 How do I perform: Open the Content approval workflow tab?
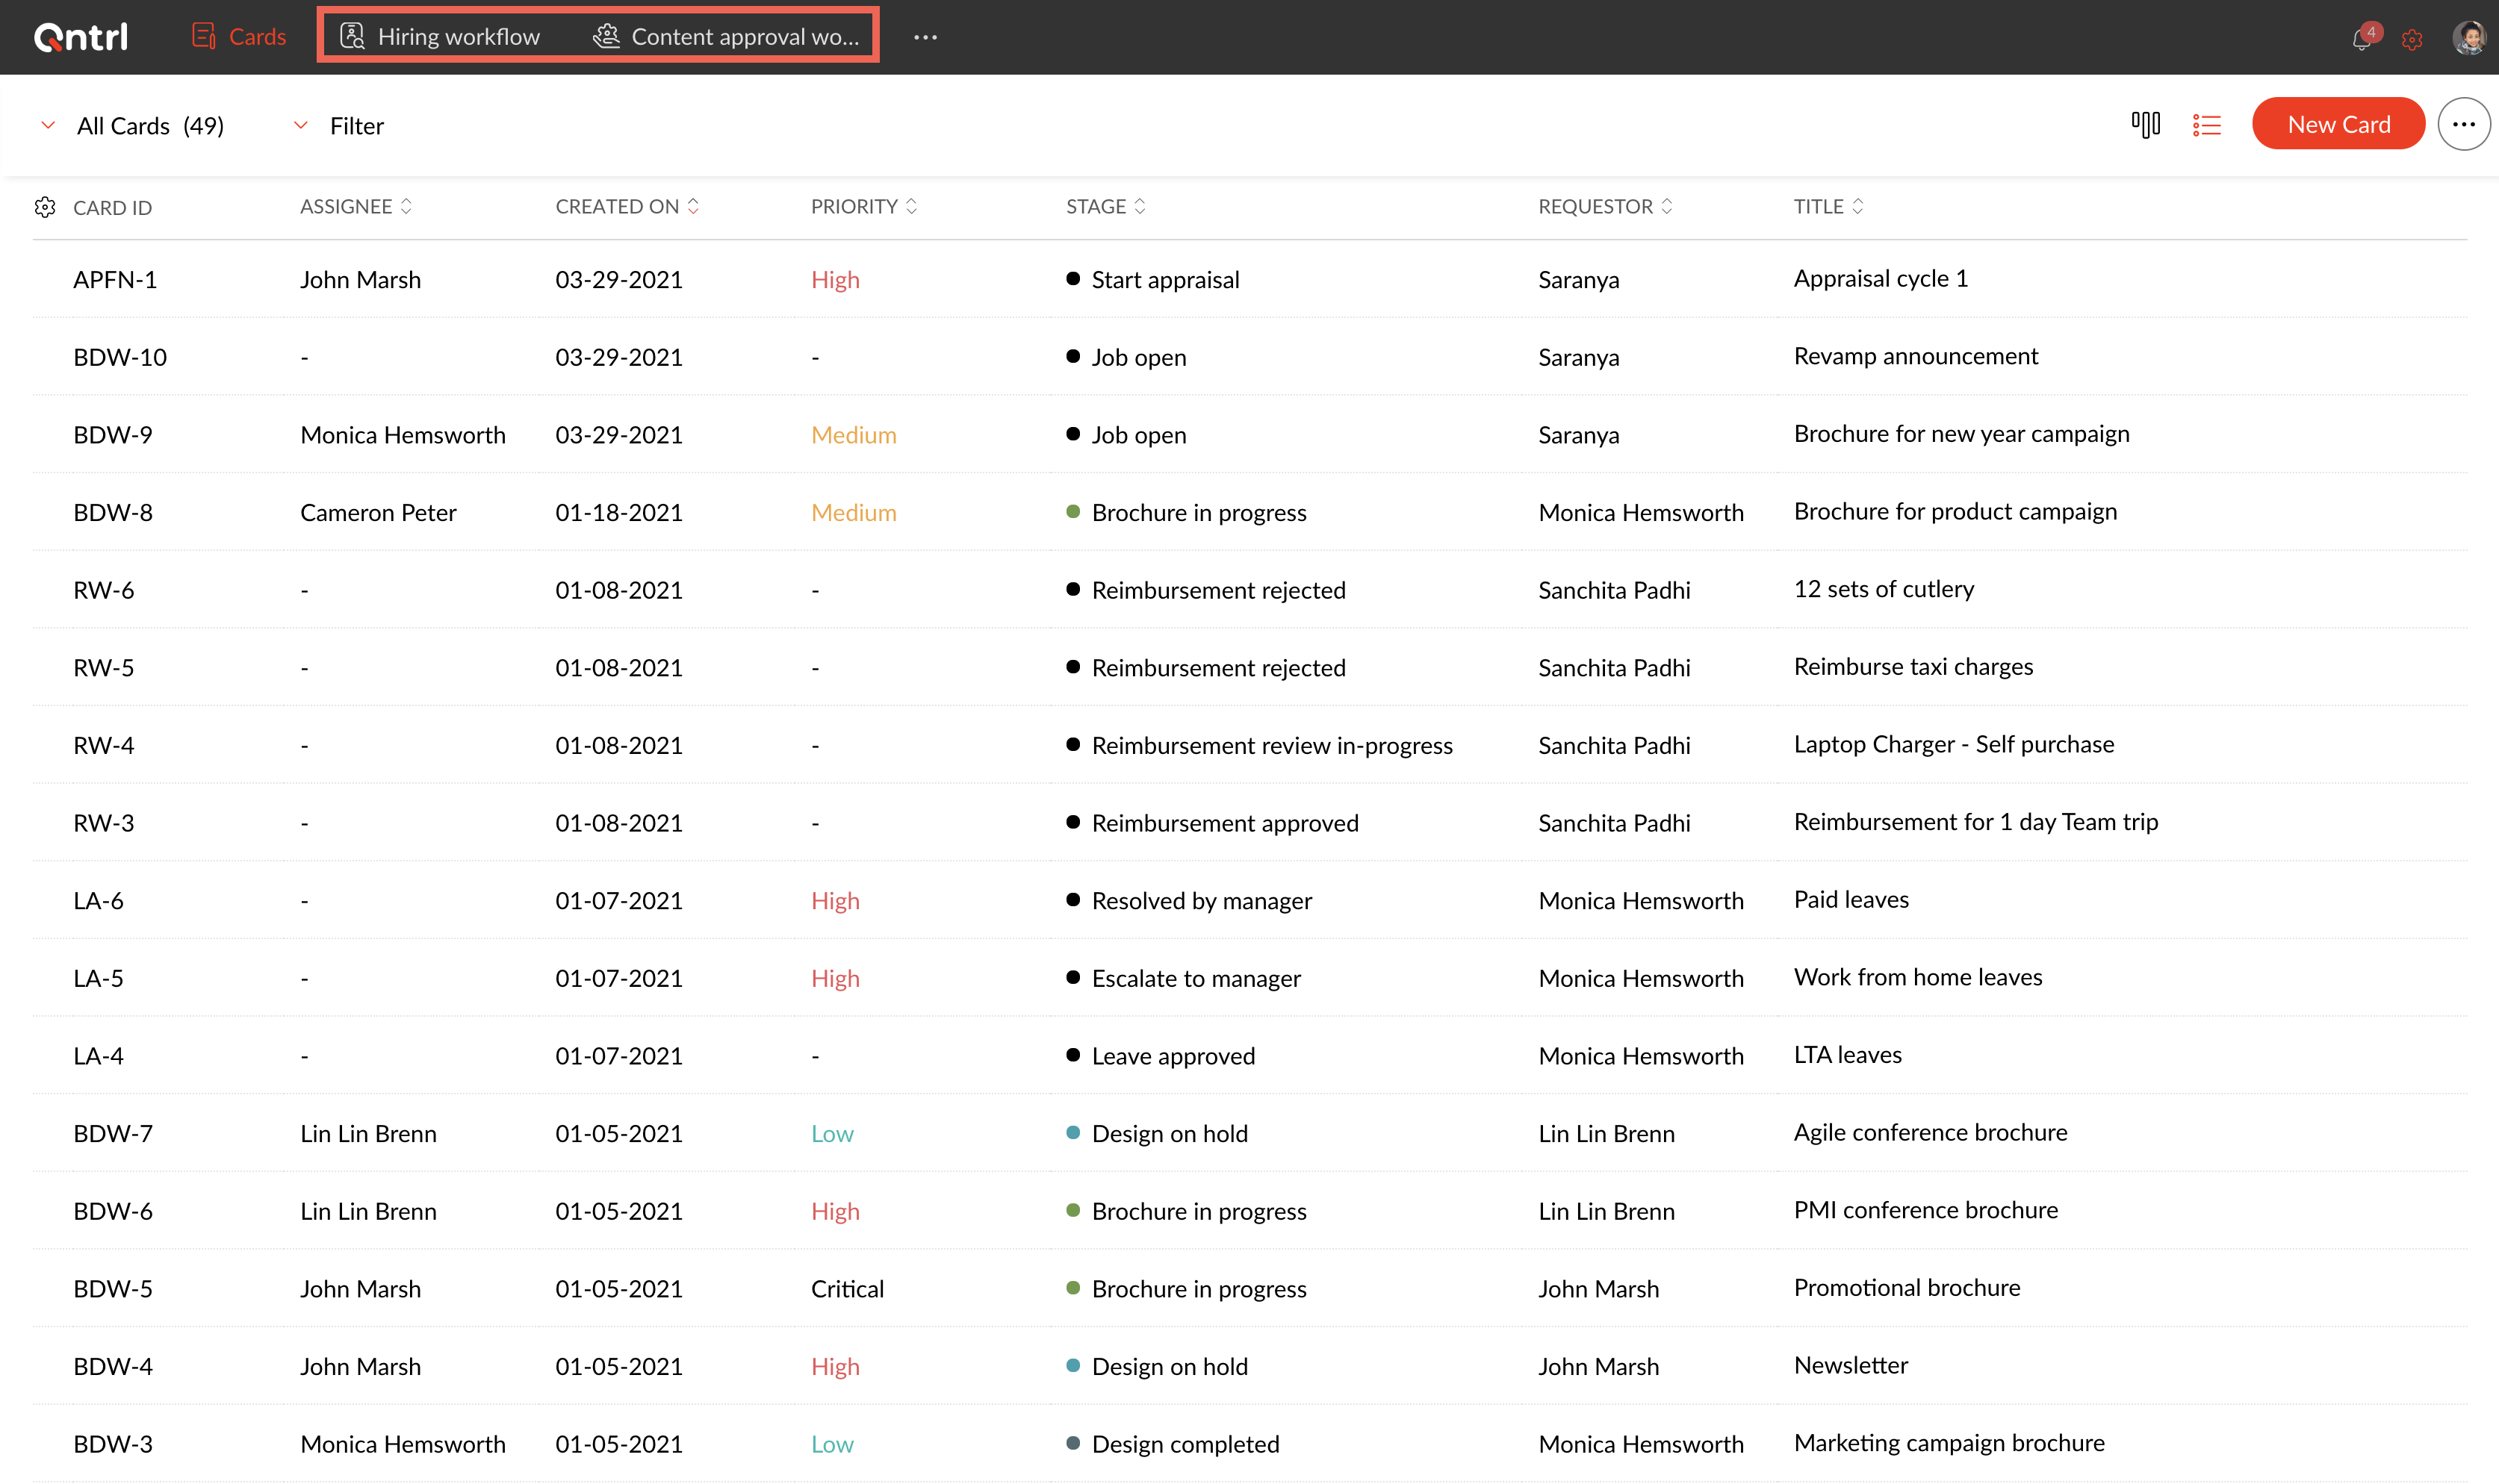[x=726, y=37]
